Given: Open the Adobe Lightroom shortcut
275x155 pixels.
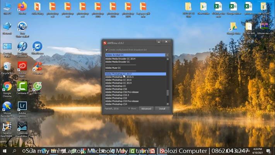Looking at the screenshot, I should coord(22,107).
